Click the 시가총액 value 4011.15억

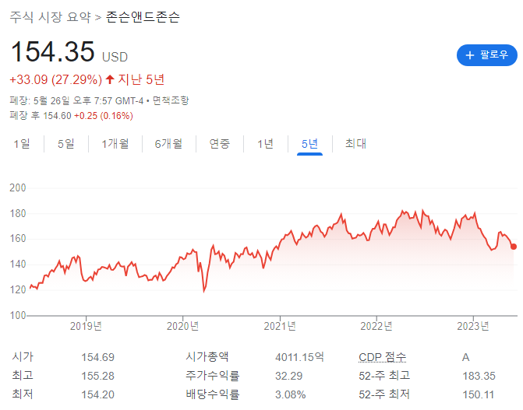point(299,357)
